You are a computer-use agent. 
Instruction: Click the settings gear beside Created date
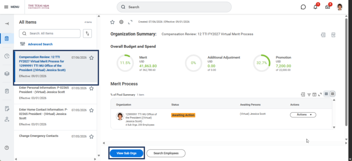pos(121,22)
